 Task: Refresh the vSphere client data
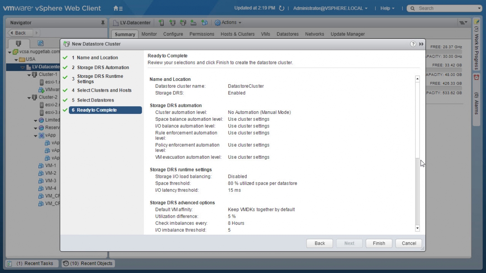[x=282, y=8]
